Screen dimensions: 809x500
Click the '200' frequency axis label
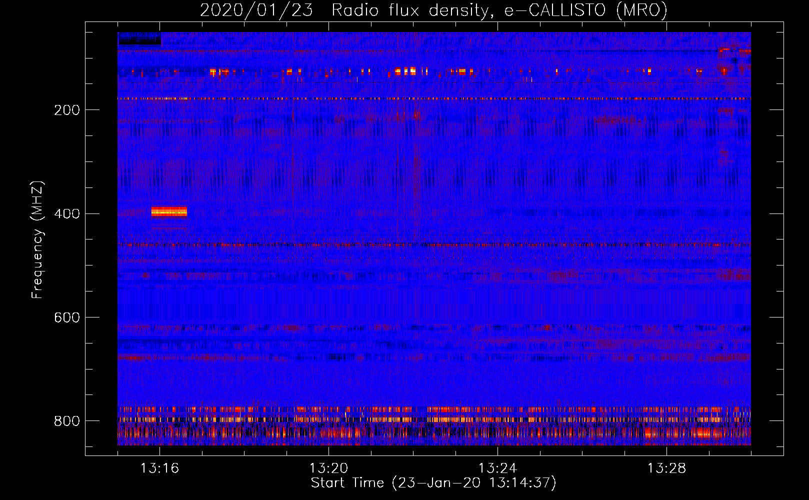pos(67,110)
